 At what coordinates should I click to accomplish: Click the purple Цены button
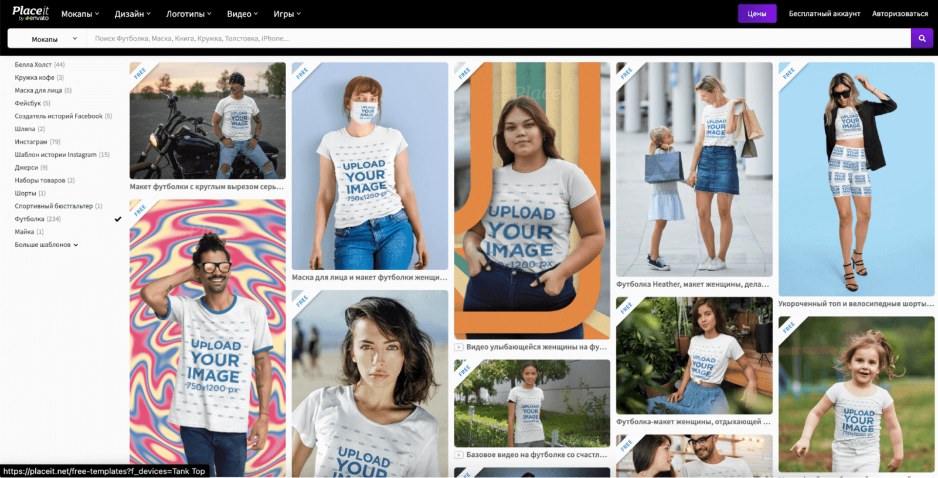pos(756,13)
